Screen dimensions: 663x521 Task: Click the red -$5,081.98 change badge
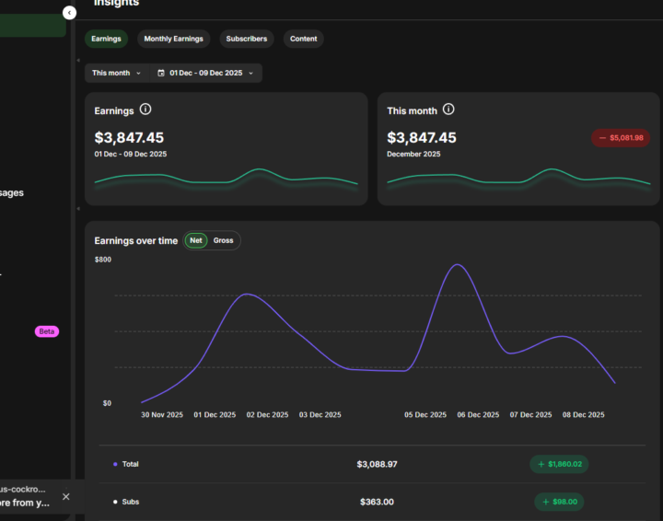pos(622,137)
